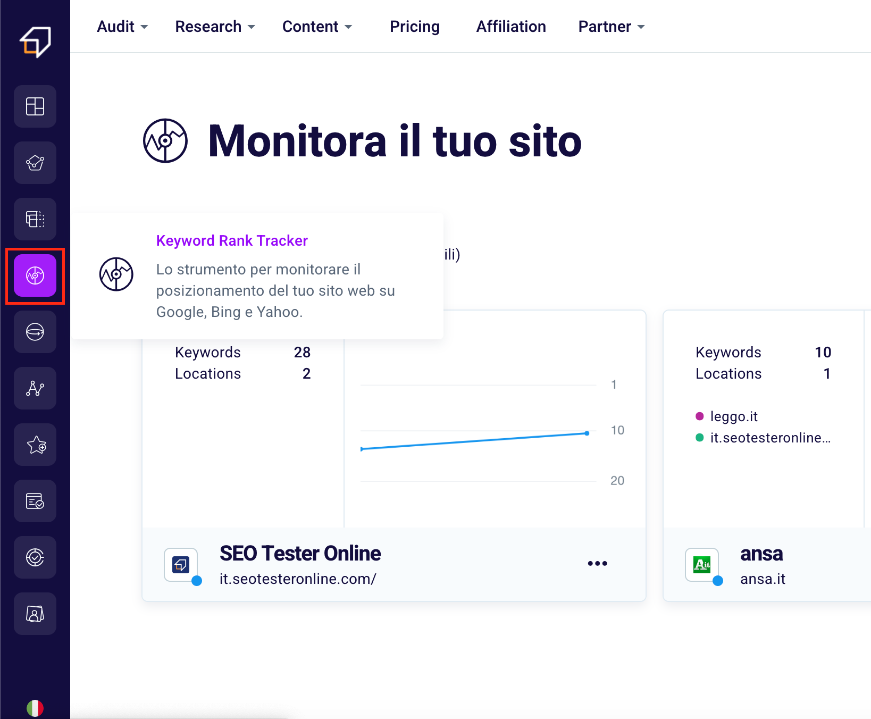This screenshot has width=871, height=719.
Task: Click the blue data point on chart line
Action: point(587,433)
